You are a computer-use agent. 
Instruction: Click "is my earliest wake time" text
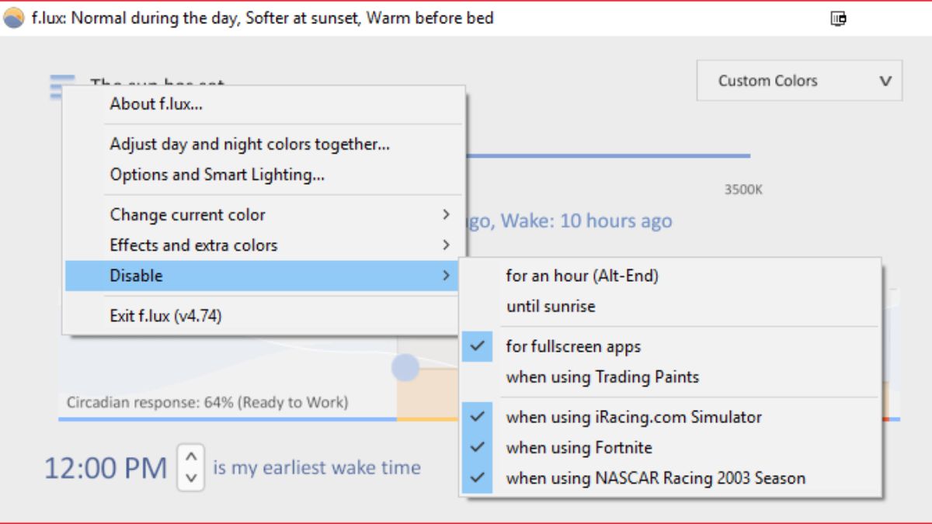tap(317, 467)
